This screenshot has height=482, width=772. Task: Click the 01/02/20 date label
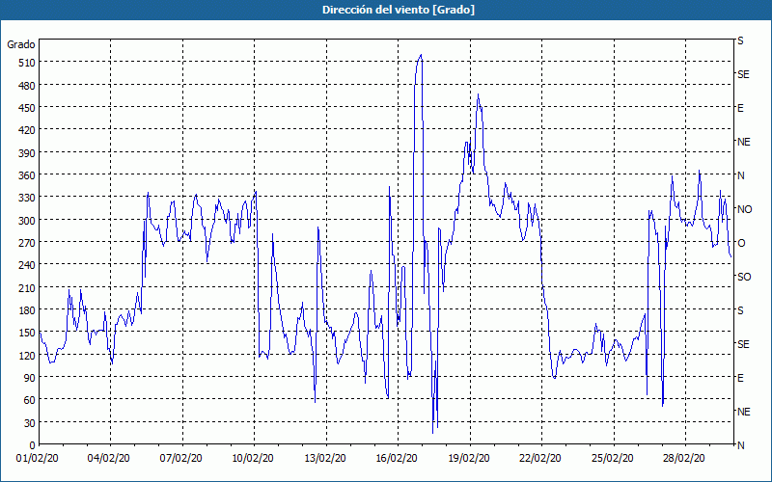(38, 459)
